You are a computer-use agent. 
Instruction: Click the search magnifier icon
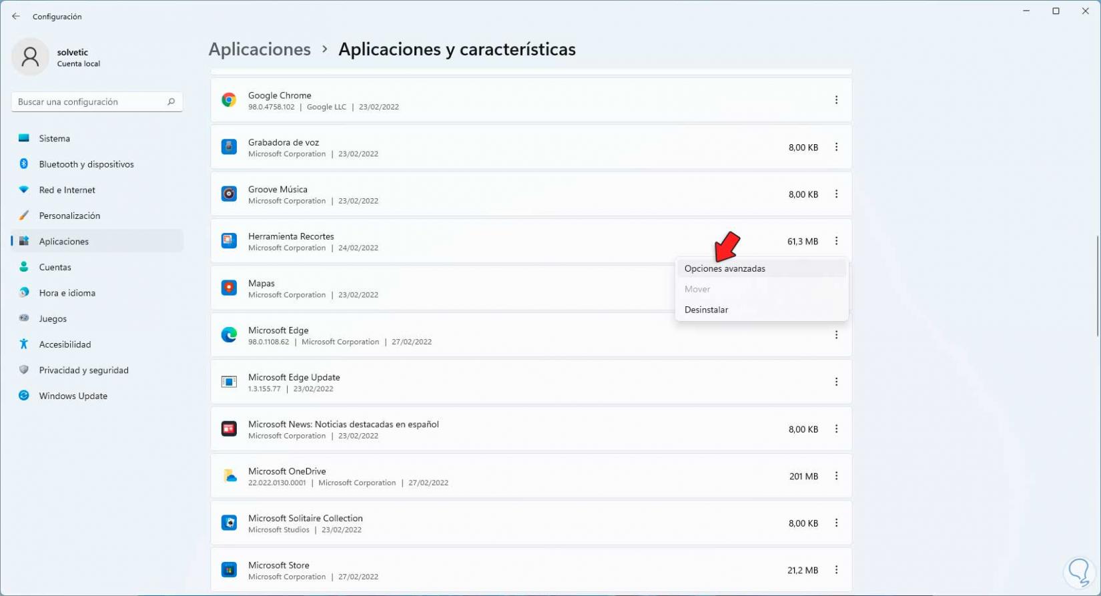[171, 101]
